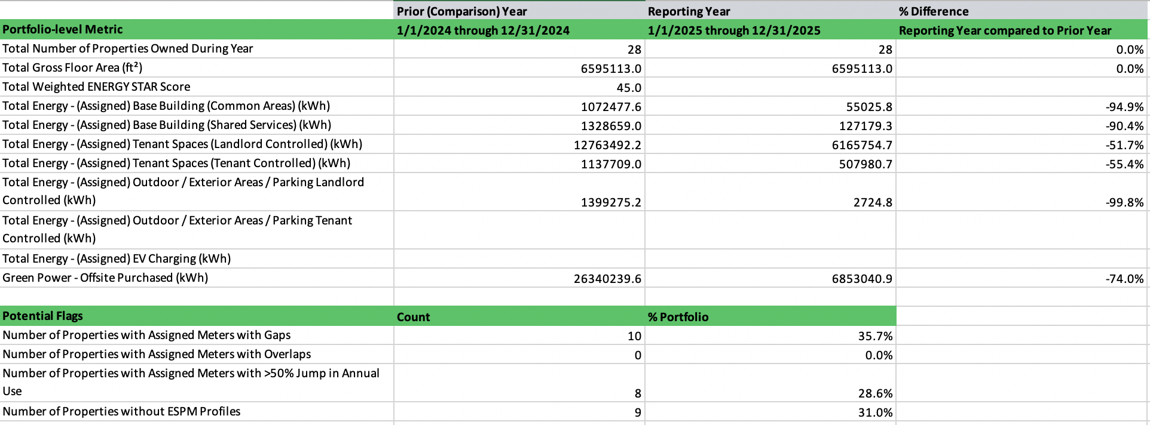
Task: Select the 'Potential Flags' header cell
Action: point(197,316)
